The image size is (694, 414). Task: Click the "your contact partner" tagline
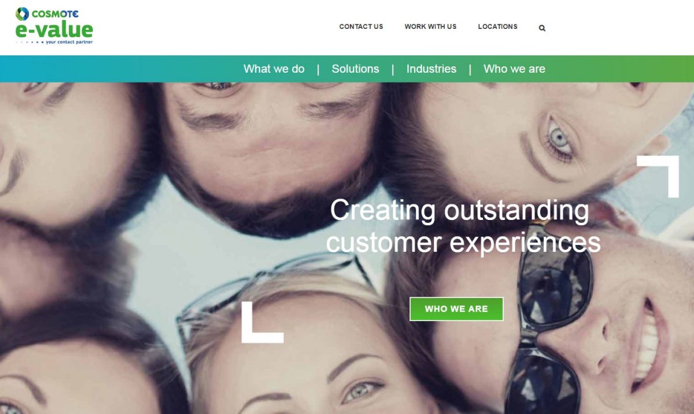[x=69, y=42]
